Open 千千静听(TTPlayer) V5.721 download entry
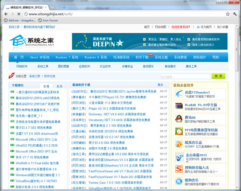Image resolution: width=241 pixels, height=191 pixels. point(117,97)
